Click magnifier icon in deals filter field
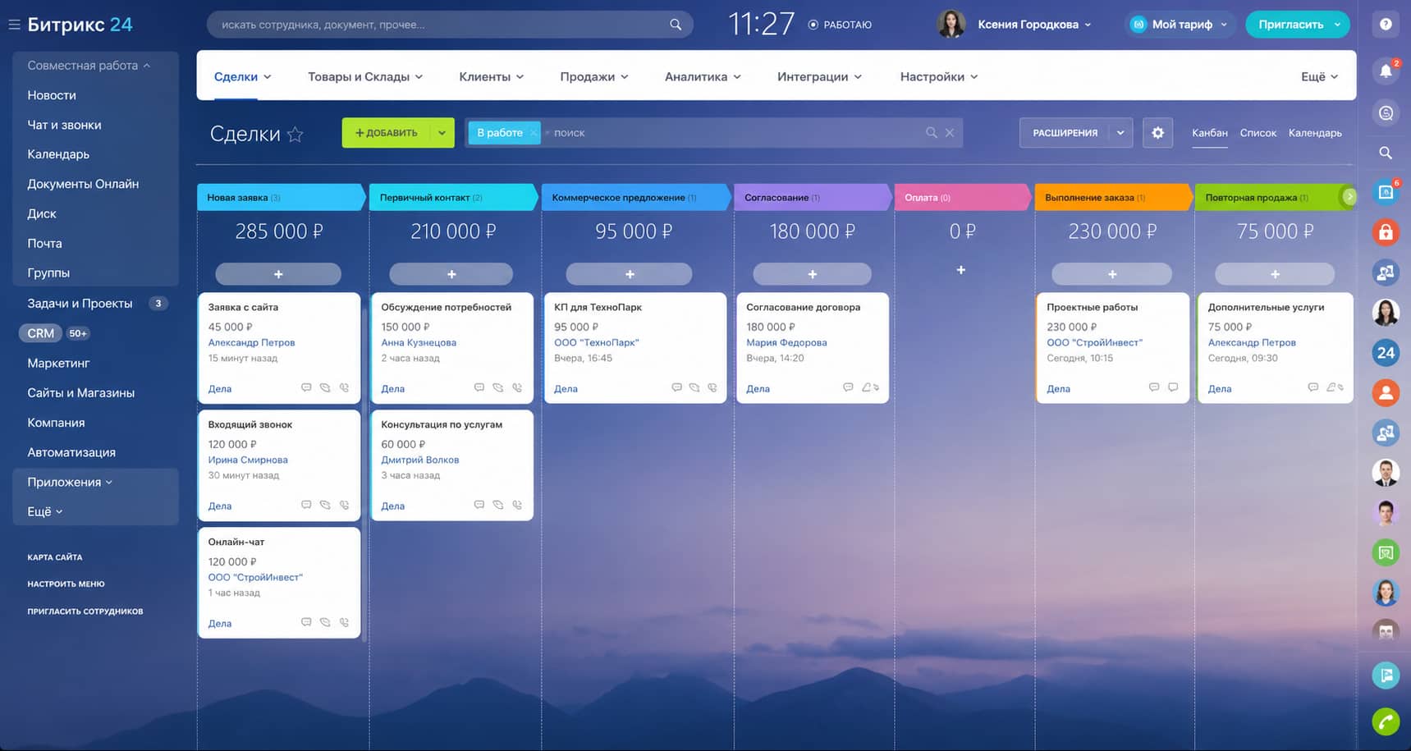Image resolution: width=1411 pixels, height=751 pixels. pyautogui.click(x=931, y=132)
